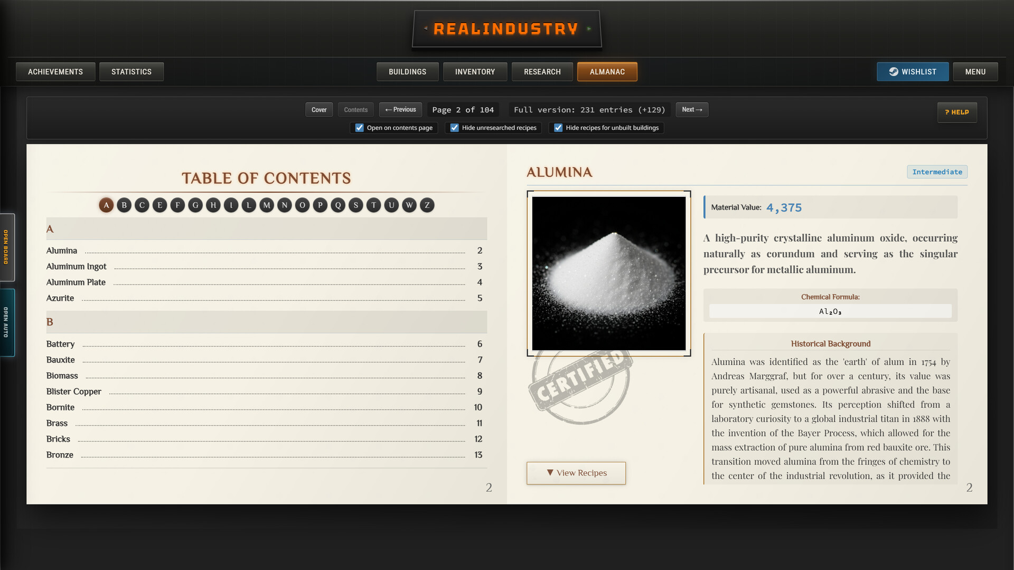Open the Open Board side tab
Image resolution: width=1014 pixels, height=570 pixels.
point(7,248)
